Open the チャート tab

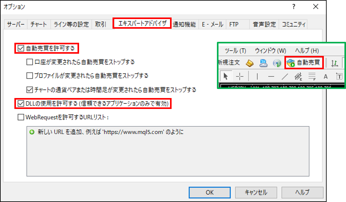[39, 24]
